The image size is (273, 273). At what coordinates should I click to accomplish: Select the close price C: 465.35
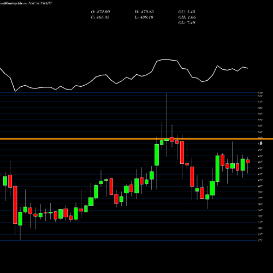[100, 17]
